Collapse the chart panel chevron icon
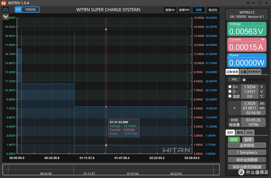Image resolution: width=271 pixels, height=178 pixels. point(6,17)
